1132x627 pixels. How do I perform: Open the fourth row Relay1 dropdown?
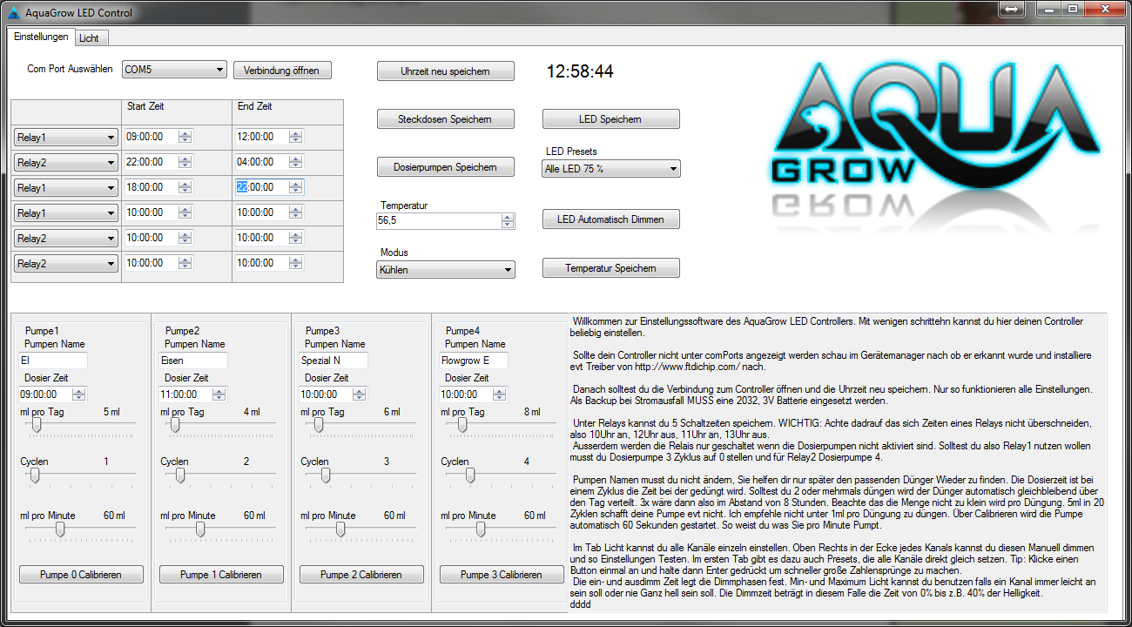66,213
